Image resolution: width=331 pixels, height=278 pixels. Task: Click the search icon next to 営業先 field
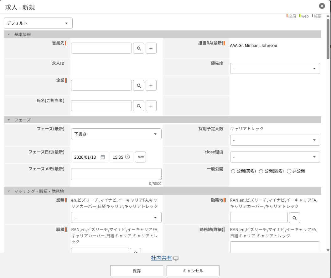point(138,49)
